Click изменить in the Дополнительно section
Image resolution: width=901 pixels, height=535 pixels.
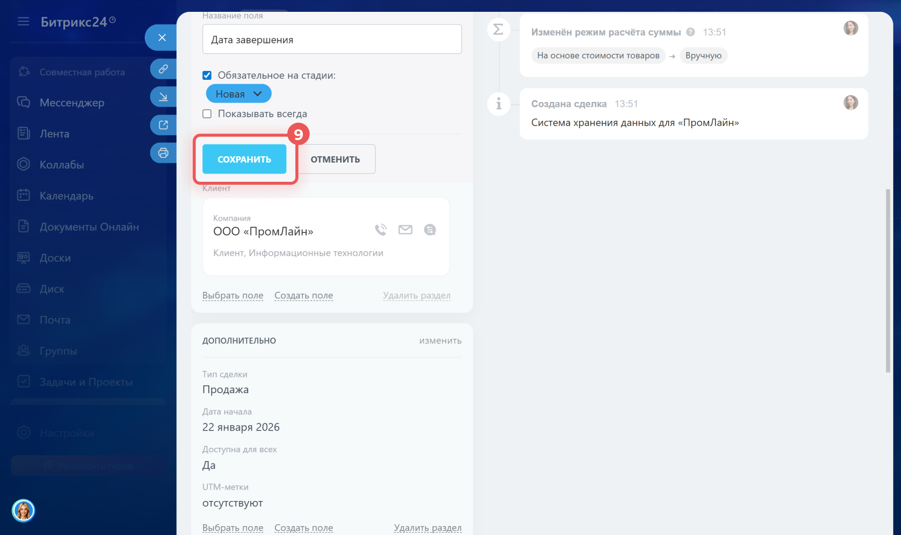[x=440, y=340]
